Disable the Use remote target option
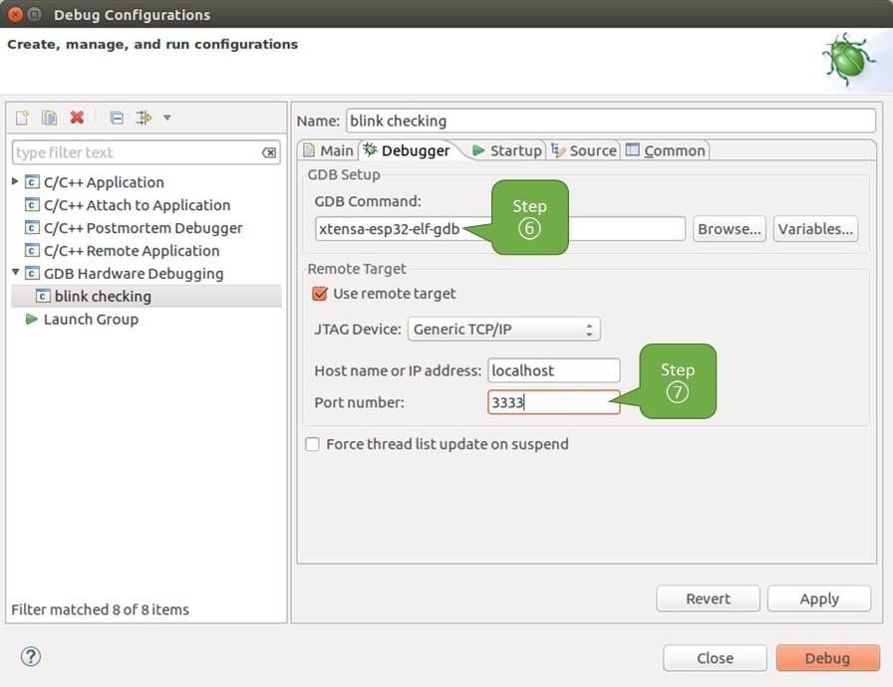 (x=320, y=294)
